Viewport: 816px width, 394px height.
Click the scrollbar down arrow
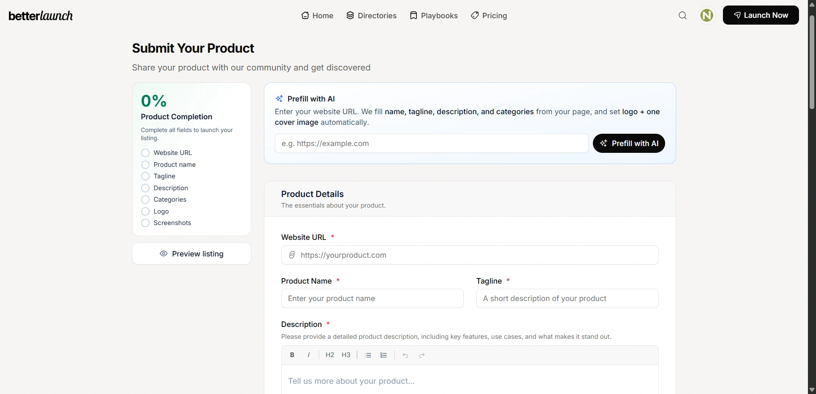point(812,390)
